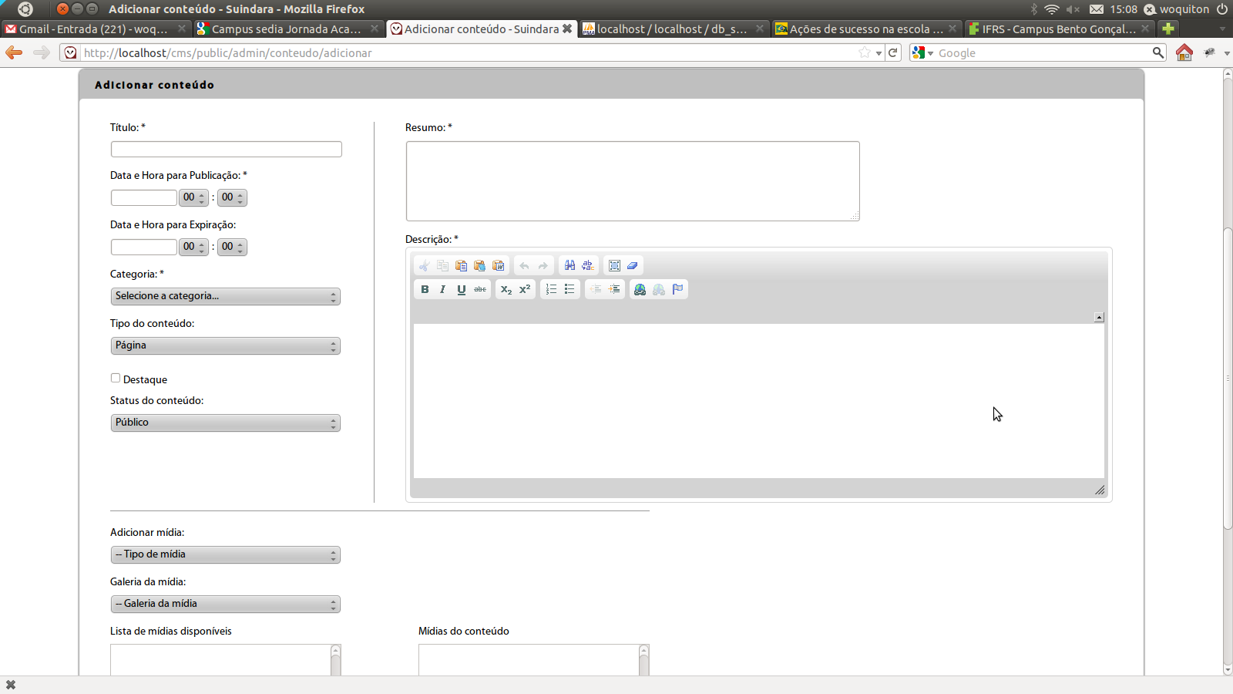
Task: Open the mail envelope indicator
Action: 1097,9
